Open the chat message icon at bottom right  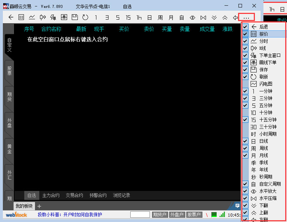[x=237, y=206]
